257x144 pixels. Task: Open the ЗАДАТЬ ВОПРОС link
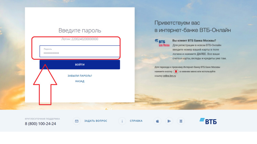coord(96,121)
